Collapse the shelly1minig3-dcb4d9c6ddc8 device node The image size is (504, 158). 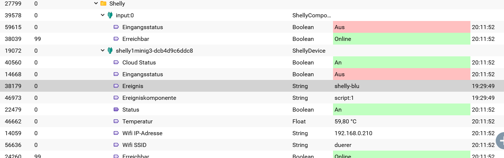click(103, 51)
